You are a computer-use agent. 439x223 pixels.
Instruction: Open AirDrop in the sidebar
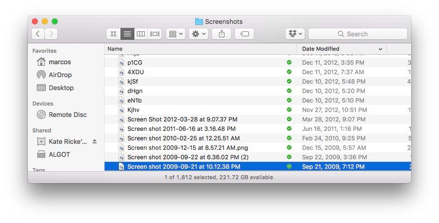pyautogui.click(x=60, y=75)
